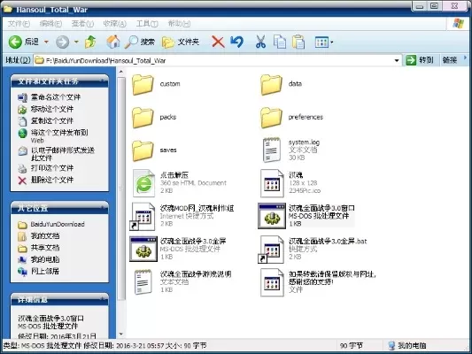Click Rename this file (重命名这个文件)
This screenshot has height=354, width=472.
[56, 97]
